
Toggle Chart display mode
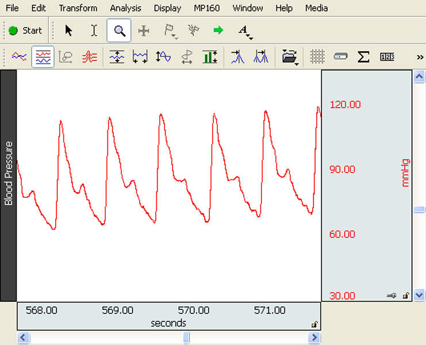point(43,57)
